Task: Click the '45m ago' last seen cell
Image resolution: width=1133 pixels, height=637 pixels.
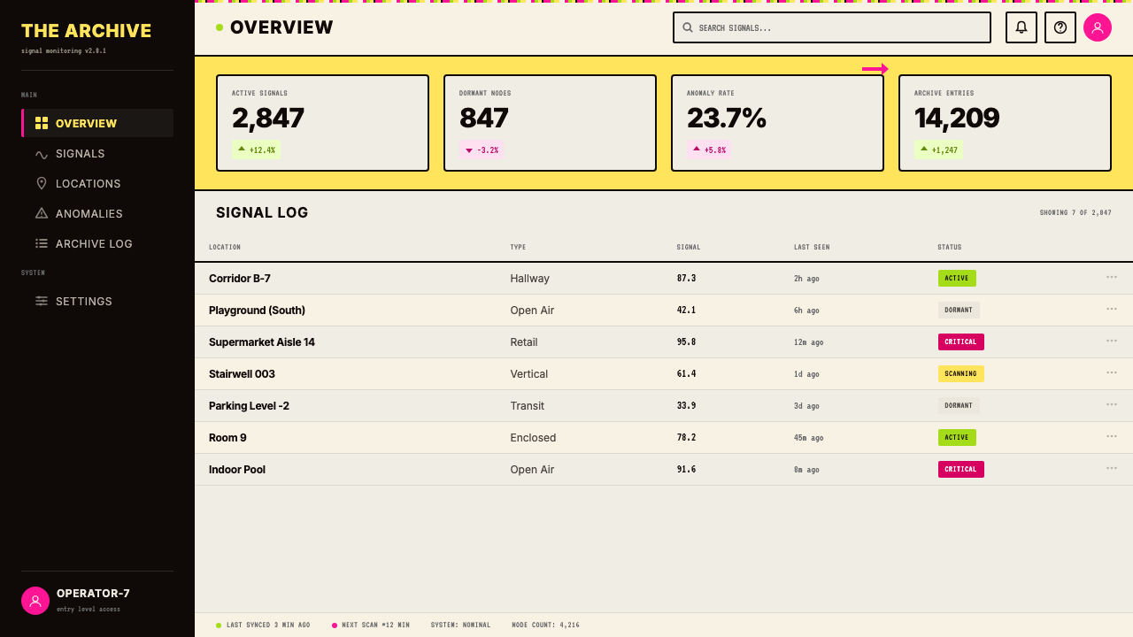Action: (x=809, y=437)
